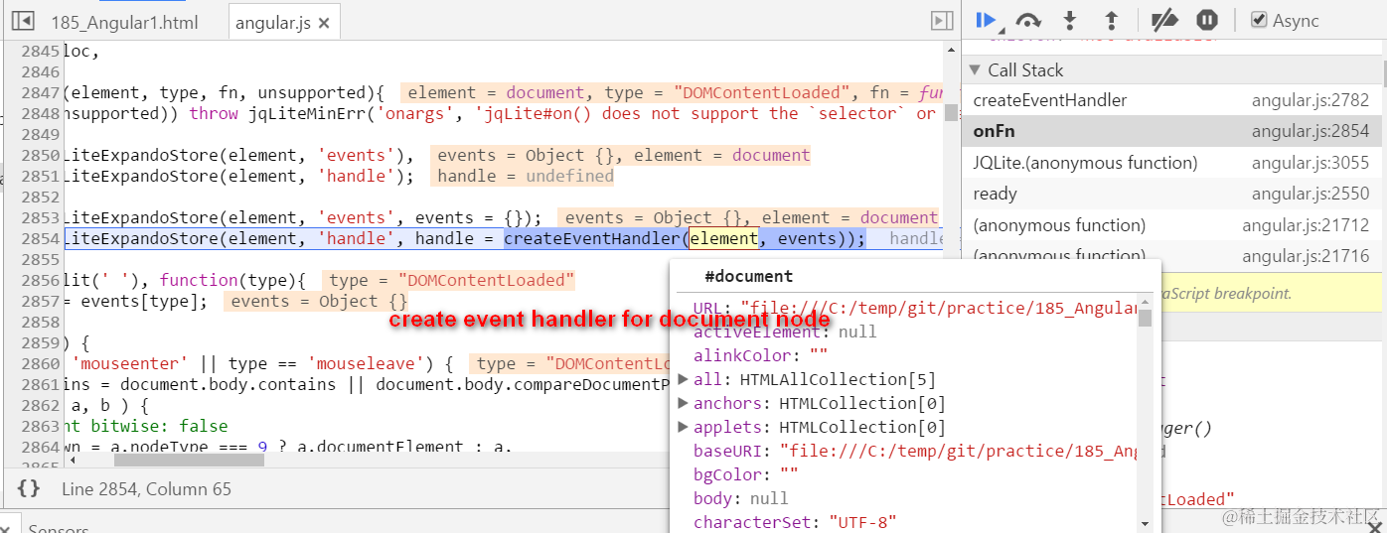This screenshot has height=533, width=1387.
Task: Open source location angular.js:2550
Action: point(1310,194)
